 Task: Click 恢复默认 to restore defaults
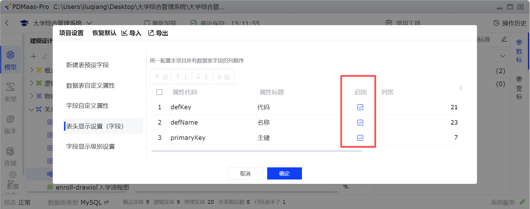104,33
